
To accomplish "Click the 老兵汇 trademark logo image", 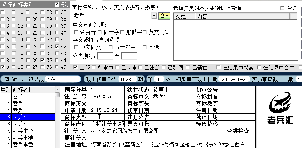I will pyautogui.click(x=280, y=109).
